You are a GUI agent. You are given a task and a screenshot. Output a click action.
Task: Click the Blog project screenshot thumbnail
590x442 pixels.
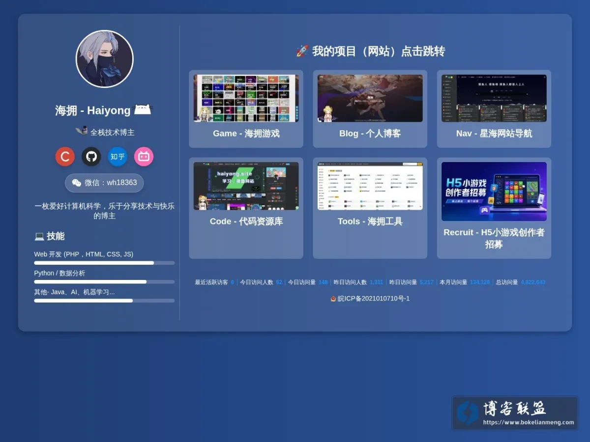tap(370, 98)
